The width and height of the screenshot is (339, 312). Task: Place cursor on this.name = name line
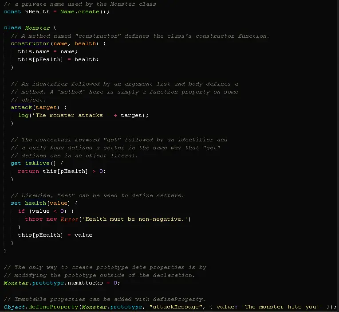pos(47,51)
